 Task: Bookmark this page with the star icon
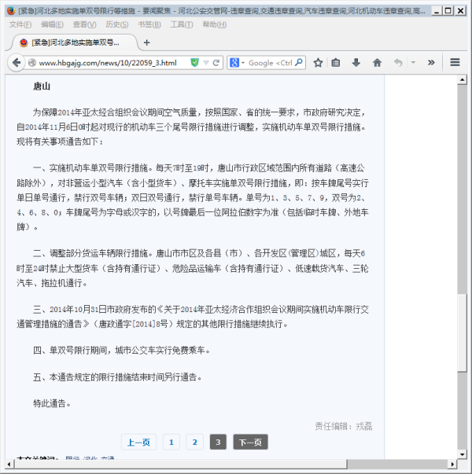click(318, 63)
